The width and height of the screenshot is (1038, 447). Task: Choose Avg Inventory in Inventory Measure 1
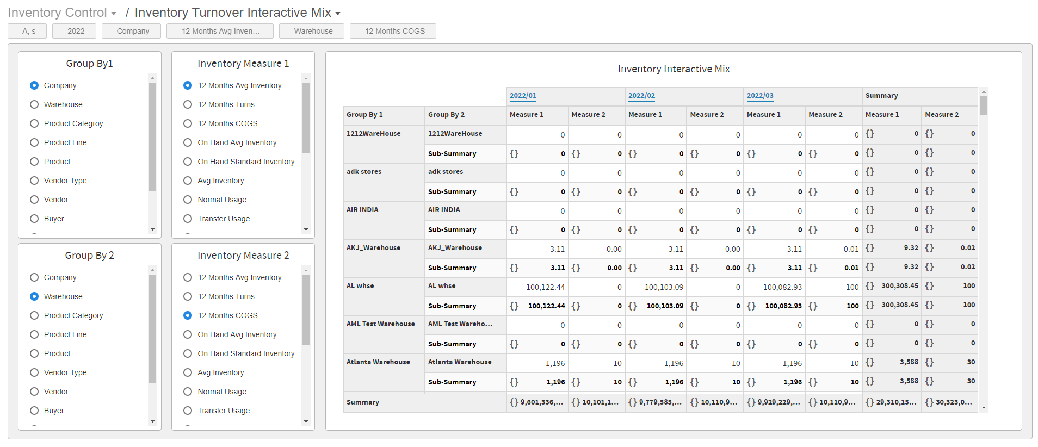(x=188, y=181)
